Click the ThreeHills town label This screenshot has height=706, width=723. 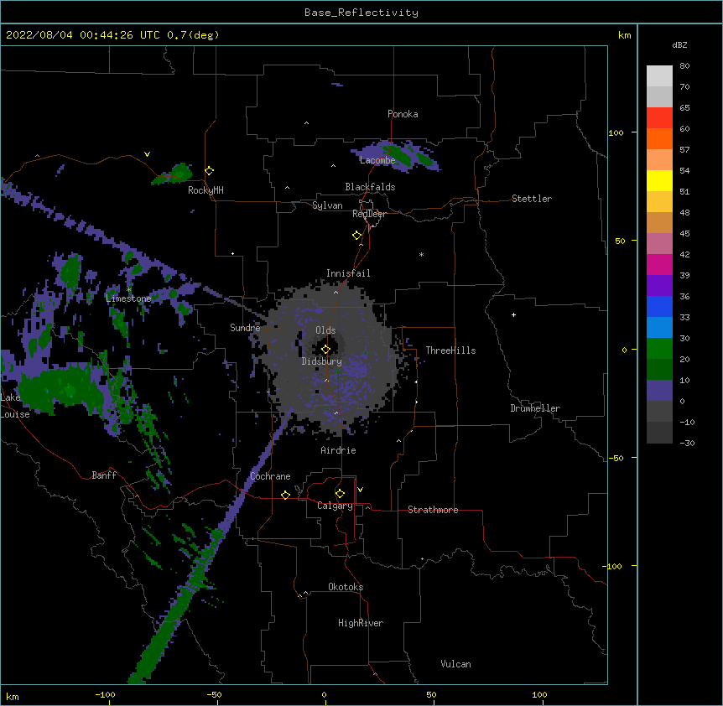pyautogui.click(x=450, y=350)
